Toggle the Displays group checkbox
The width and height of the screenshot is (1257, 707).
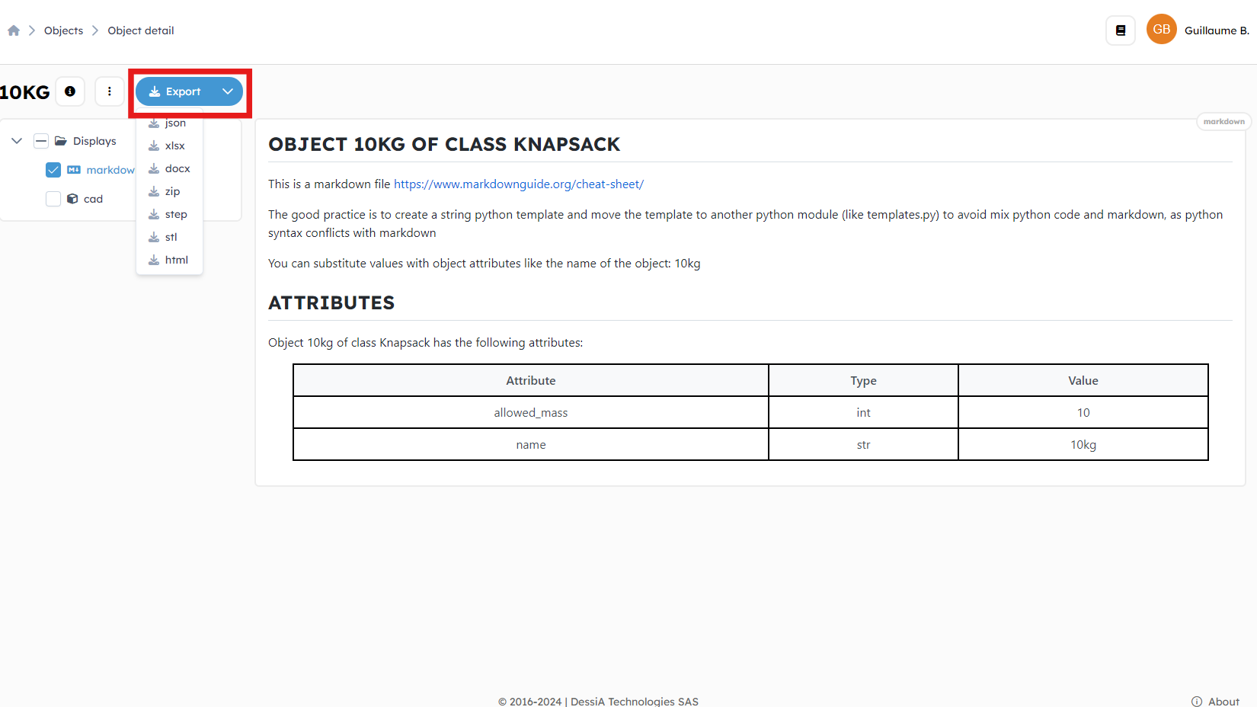pyautogui.click(x=41, y=141)
